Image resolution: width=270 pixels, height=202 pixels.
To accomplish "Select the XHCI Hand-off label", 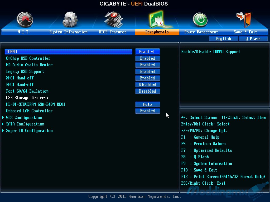I will 20,78.
